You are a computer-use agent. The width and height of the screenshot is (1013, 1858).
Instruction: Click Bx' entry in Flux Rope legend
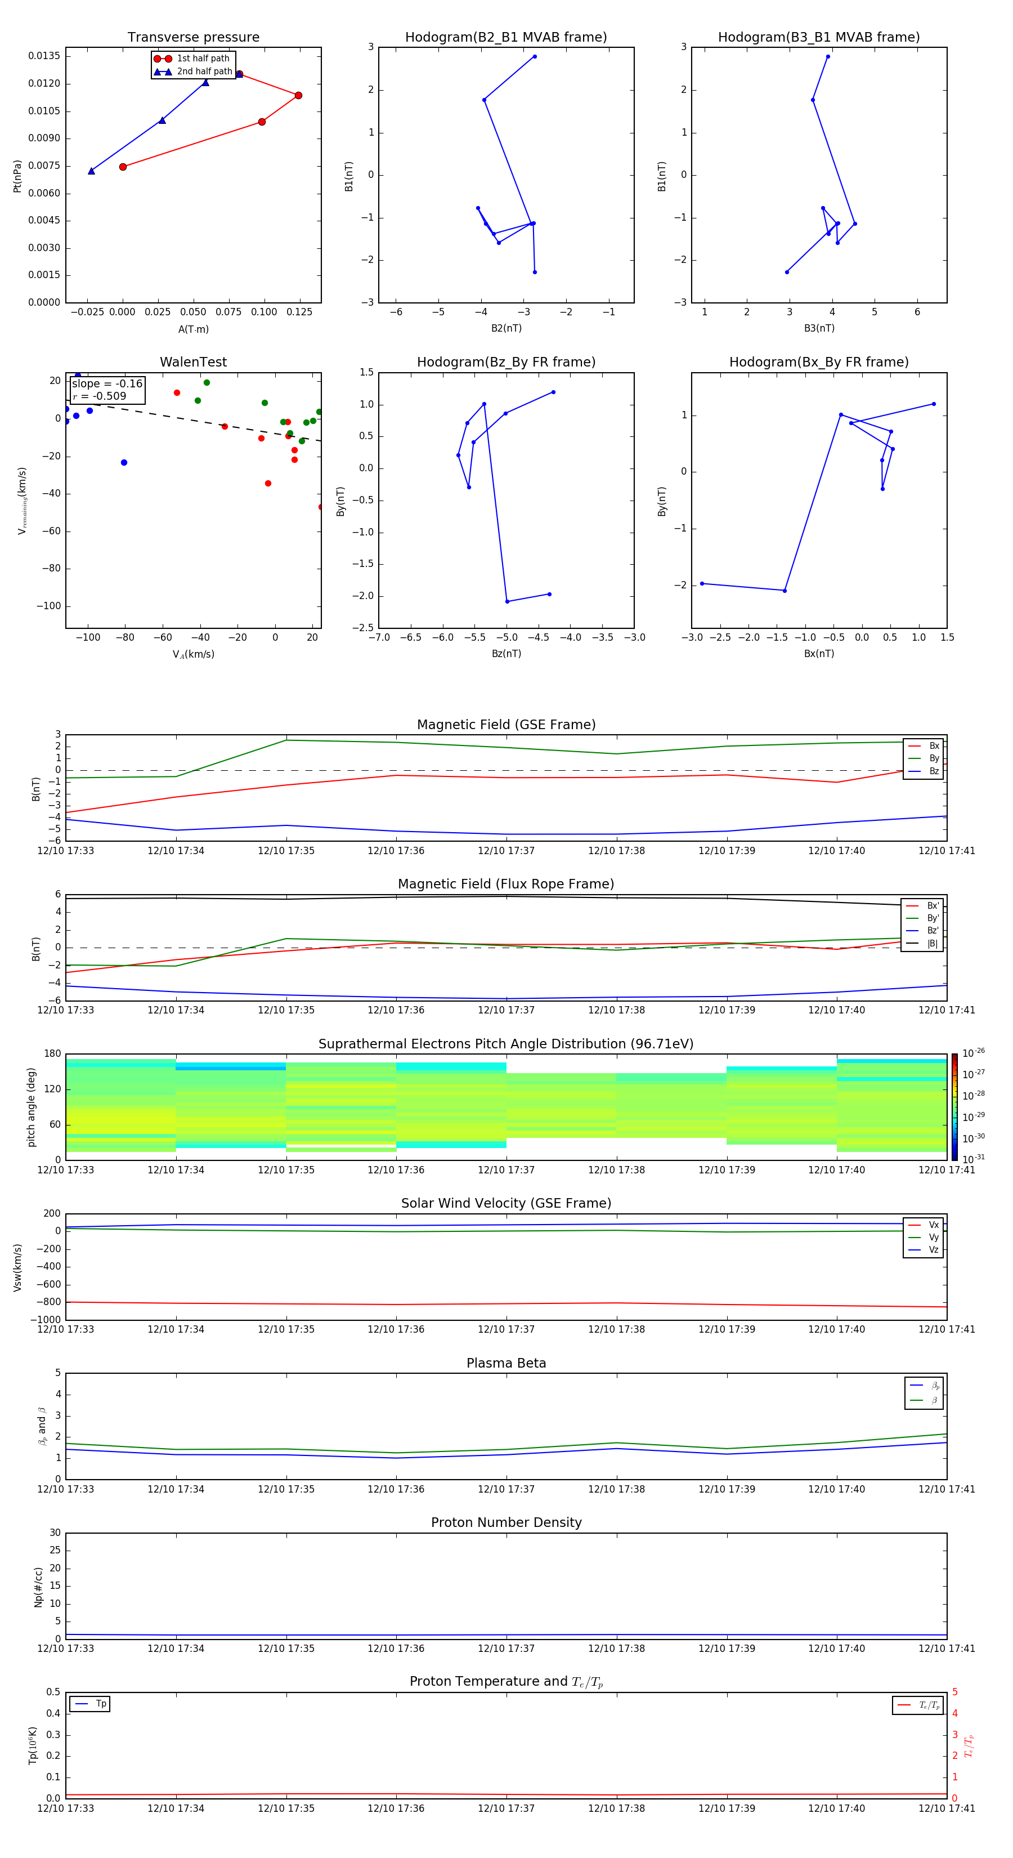click(x=922, y=906)
